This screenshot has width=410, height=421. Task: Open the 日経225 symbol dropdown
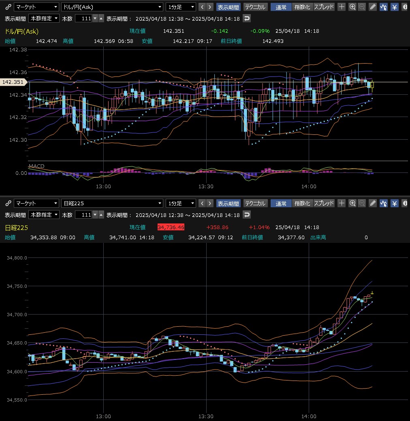pyautogui.click(x=112, y=203)
